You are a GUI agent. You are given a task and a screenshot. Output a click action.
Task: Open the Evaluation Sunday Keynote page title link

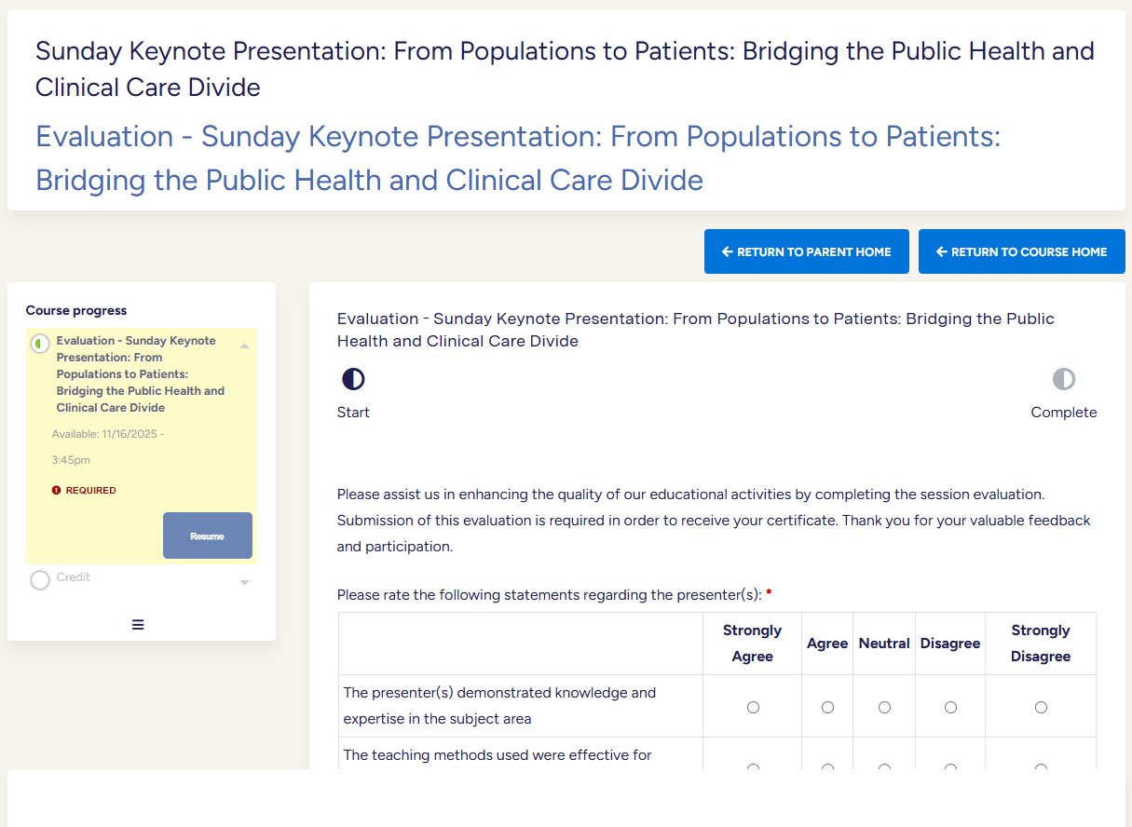pyautogui.click(x=517, y=157)
